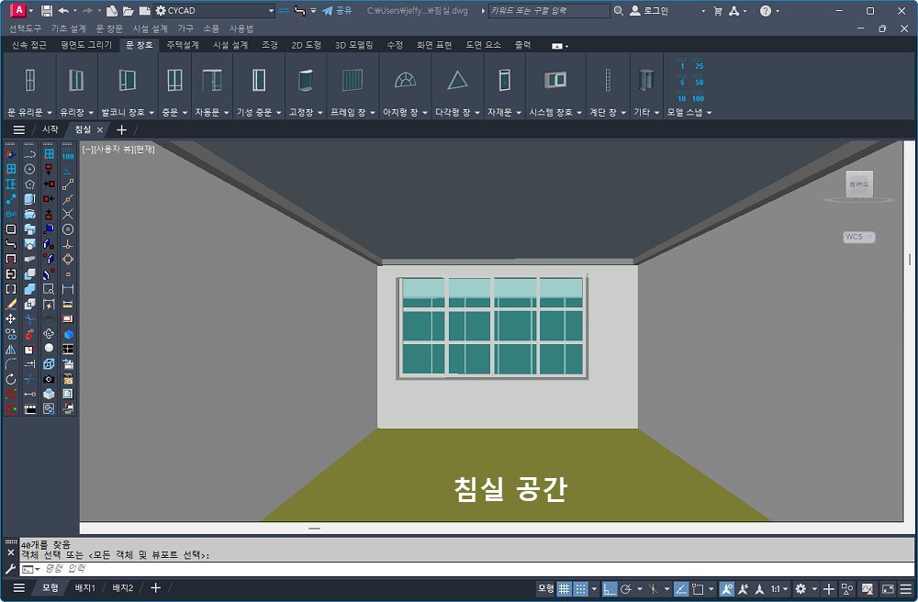Open the CYCAD workspace dropdown
Viewport: 918px width, 602px height.
point(270,11)
